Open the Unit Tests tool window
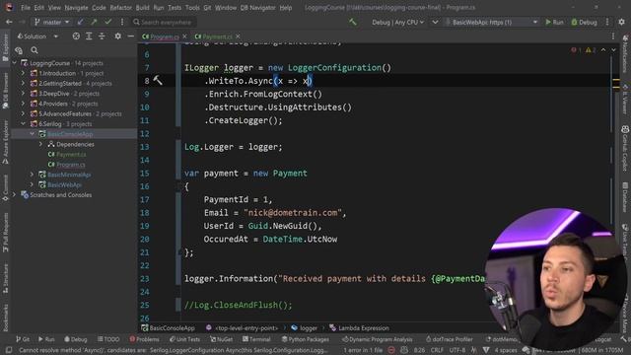Image resolution: width=631 pixels, height=355 pixels. (x=184, y=339)
